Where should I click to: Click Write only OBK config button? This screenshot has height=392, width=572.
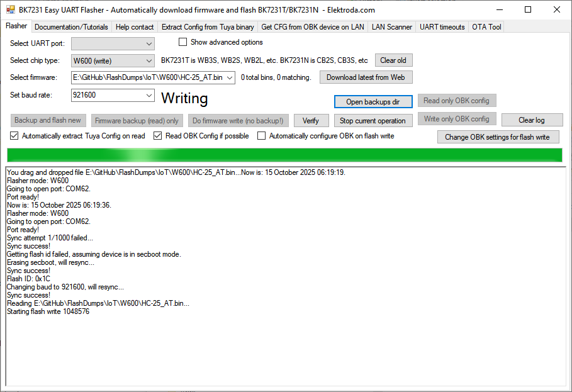pos(457,119)
